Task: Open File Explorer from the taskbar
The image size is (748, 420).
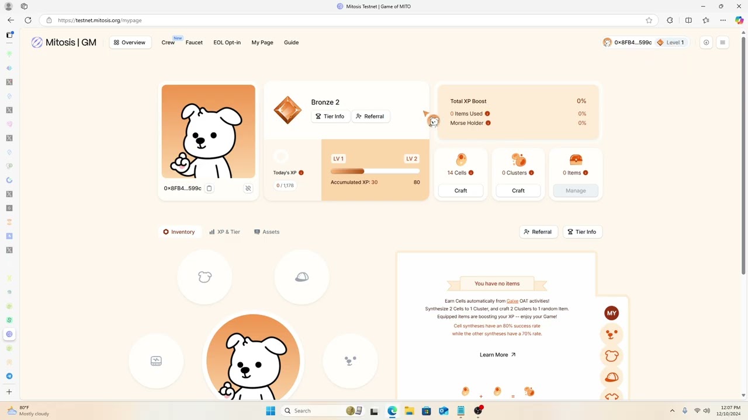Action: [409, 411]
